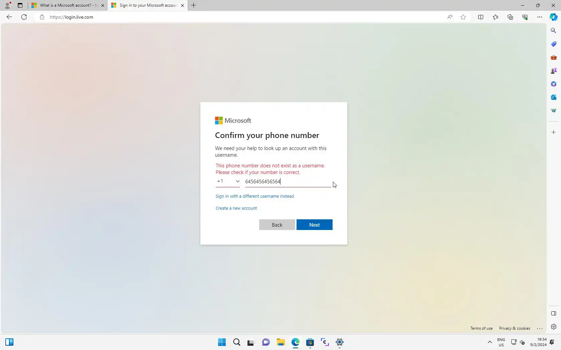Open the Settings app from the taskbar
The height and width of the screenshot is (350, 561).
click(340, 342)
